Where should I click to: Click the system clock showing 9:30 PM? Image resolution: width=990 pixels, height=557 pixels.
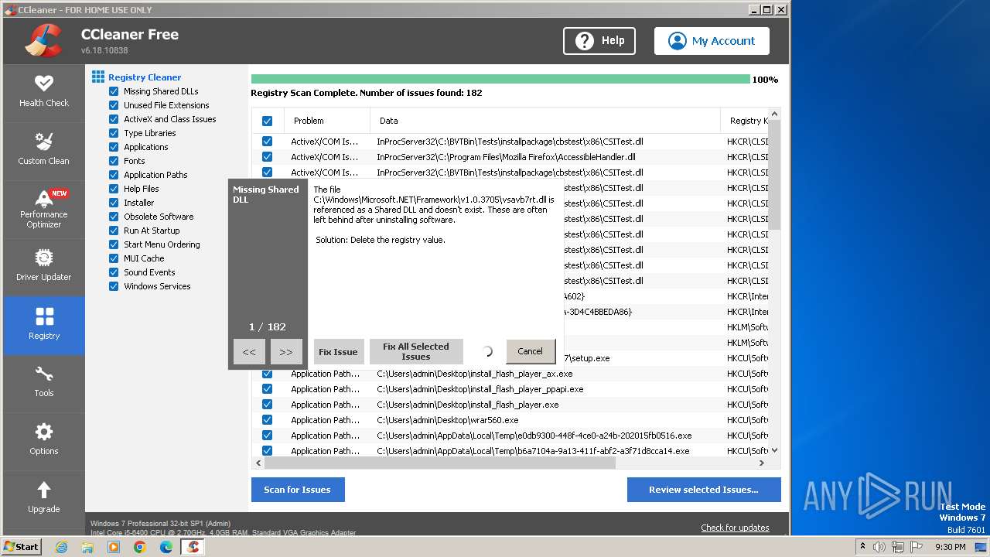[950, 547]
